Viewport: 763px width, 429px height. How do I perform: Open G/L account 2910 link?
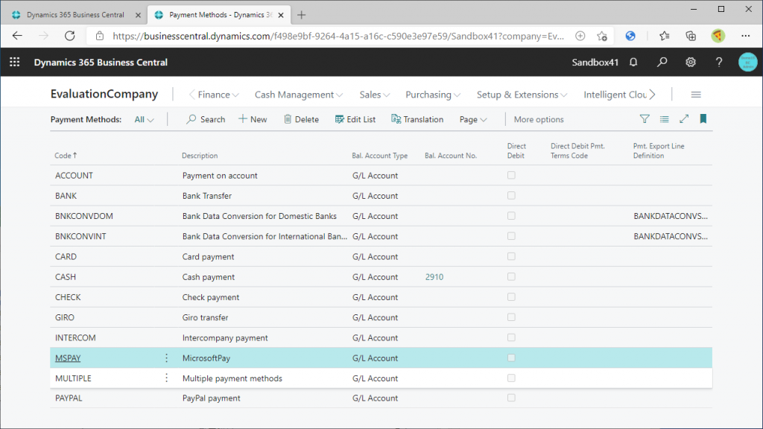point(434,277)
